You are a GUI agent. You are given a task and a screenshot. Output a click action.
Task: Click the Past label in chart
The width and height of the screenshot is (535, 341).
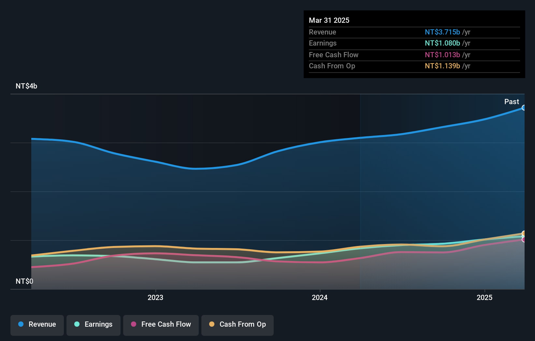[512, 102]
